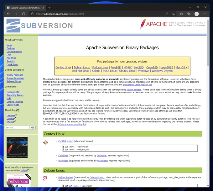The height and width of the screenshot is (191, 213).
Task: Jump to NetBSD packages
Action: click(x=139, y=68)
